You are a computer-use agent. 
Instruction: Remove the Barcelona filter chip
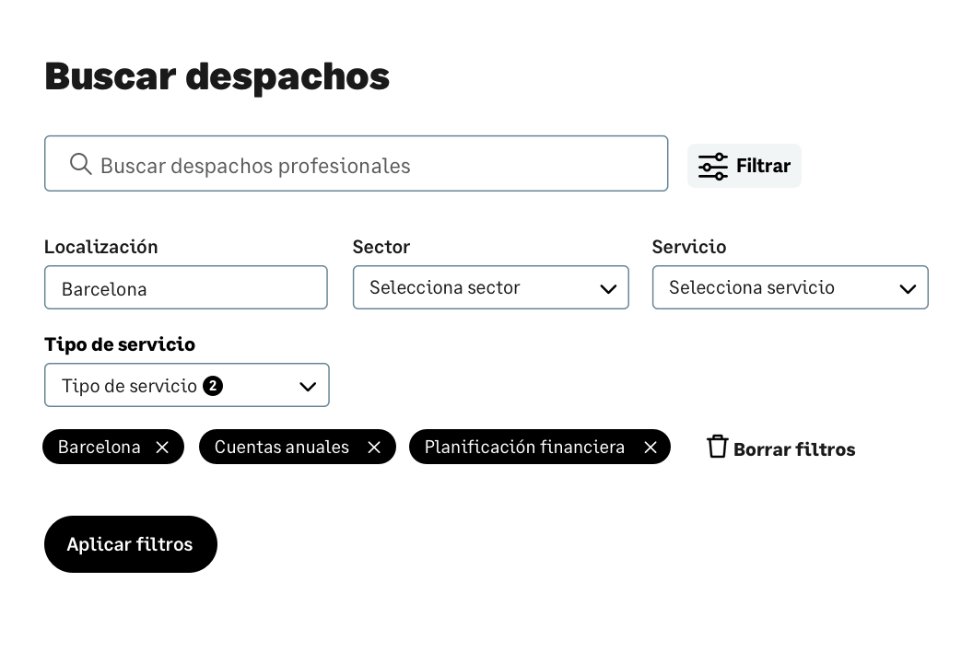[x=162, y=447]
